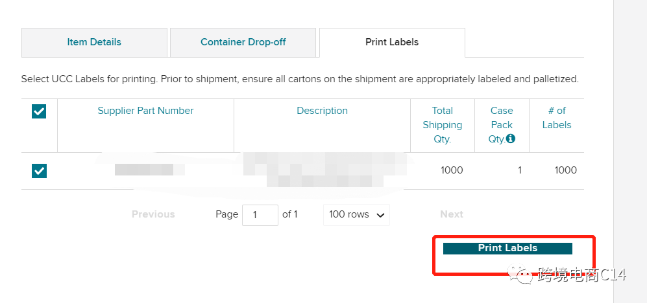Open the 100 rows dropdown
Image resolution: width=647 pixels, height=303 pixels.
[x=356, y=214]
